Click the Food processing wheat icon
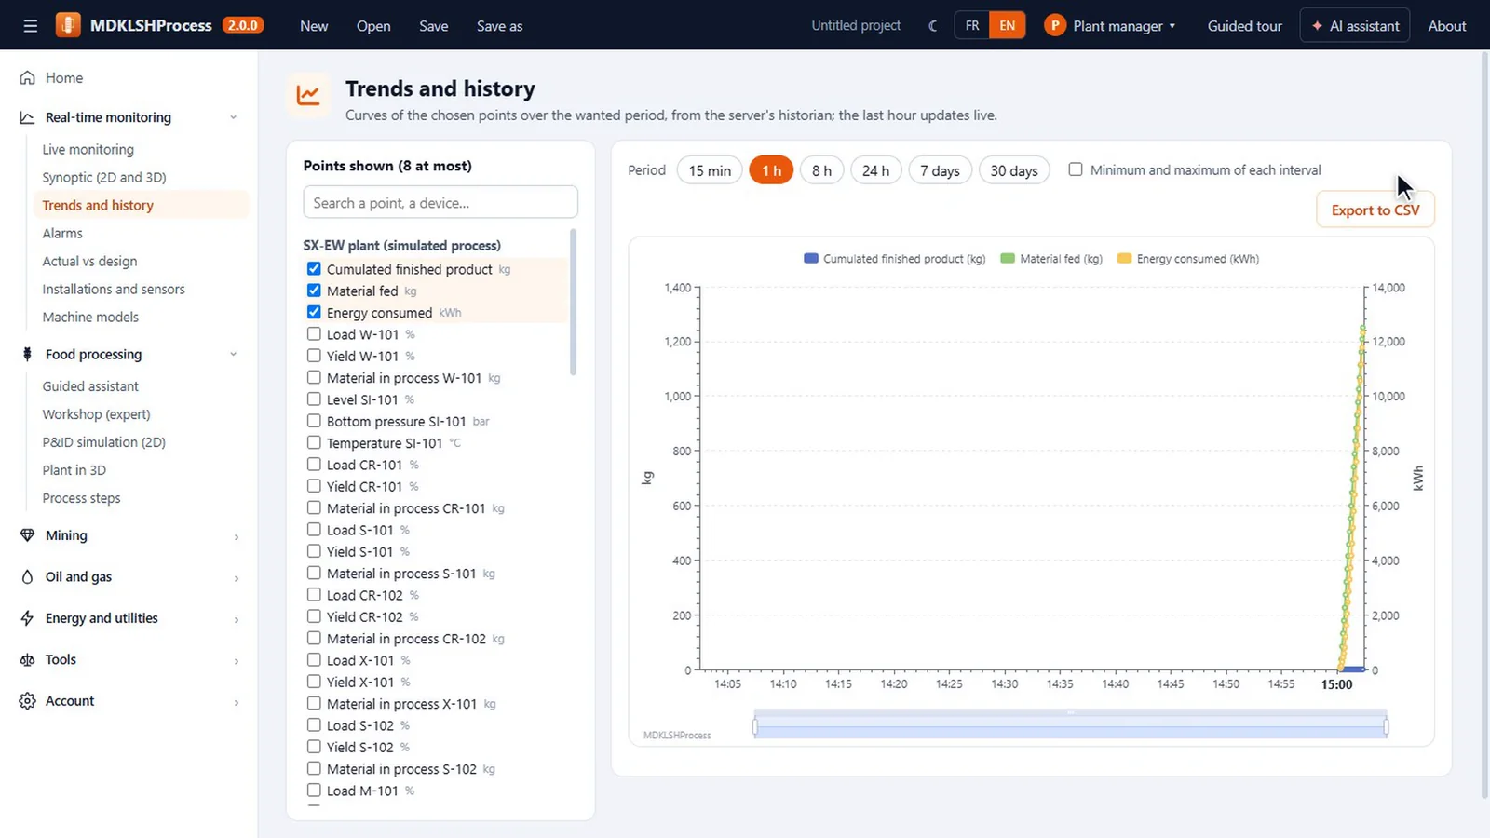The height and width of the screenshot is (838, 1490). tap(28, 354)
